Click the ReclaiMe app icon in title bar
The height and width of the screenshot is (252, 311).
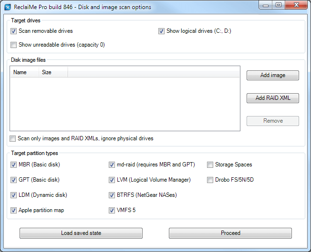click(8, 7)
